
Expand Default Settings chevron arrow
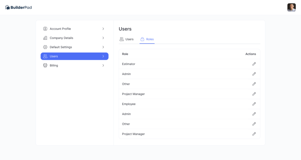tap(103, 47)
